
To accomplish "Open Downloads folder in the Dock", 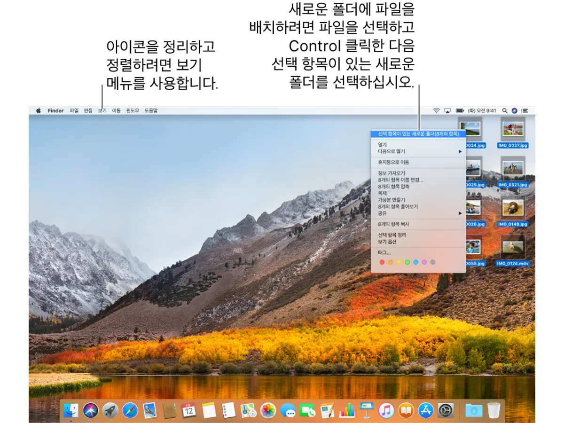I will (474, 410).
